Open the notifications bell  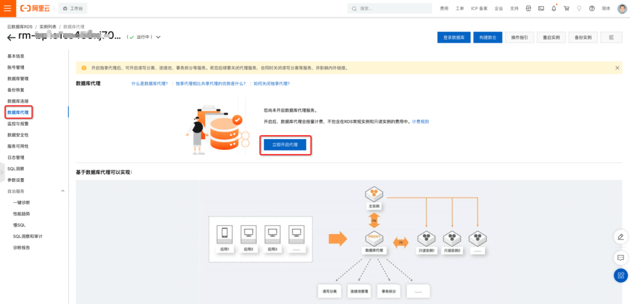(x=554, y=8)
